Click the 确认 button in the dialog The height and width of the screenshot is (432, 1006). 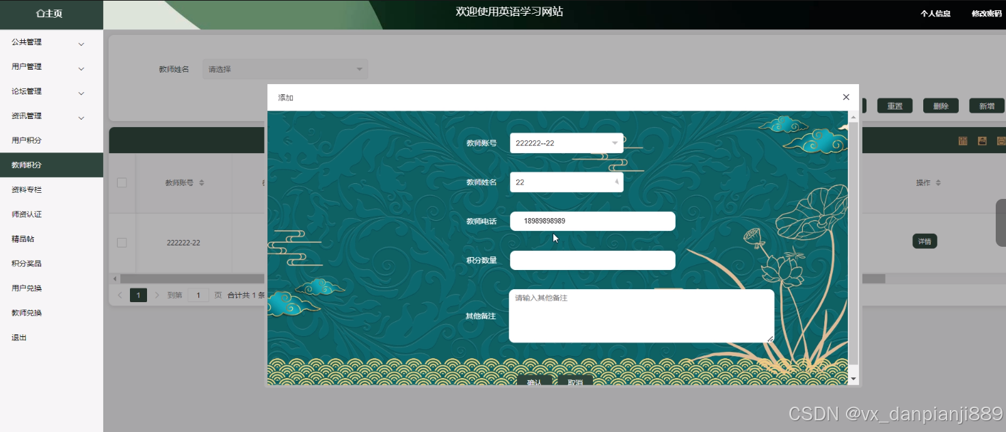[x=535, y=381]
